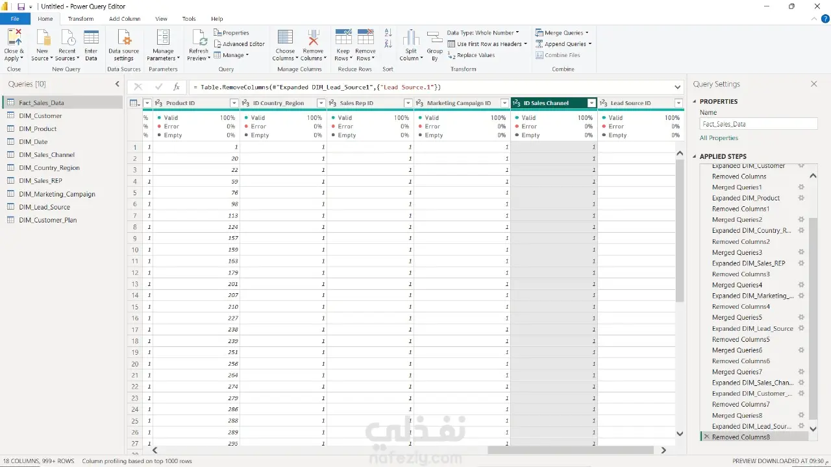Select the DIM_Lead_Source query
831x467 pixels.
62,207
